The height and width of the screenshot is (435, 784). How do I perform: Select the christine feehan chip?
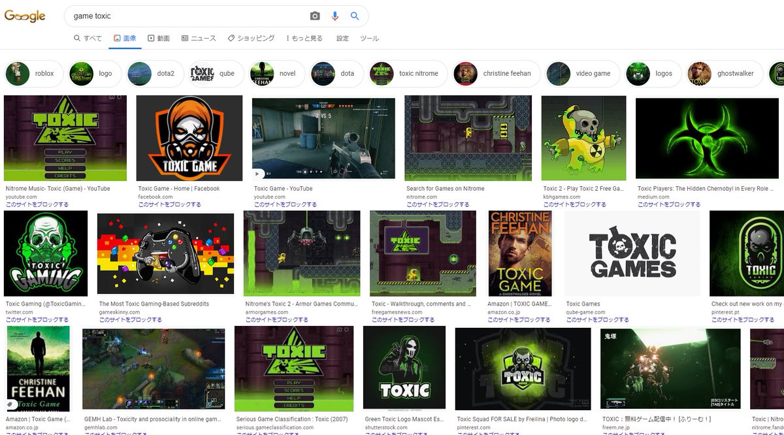[496, 74]
